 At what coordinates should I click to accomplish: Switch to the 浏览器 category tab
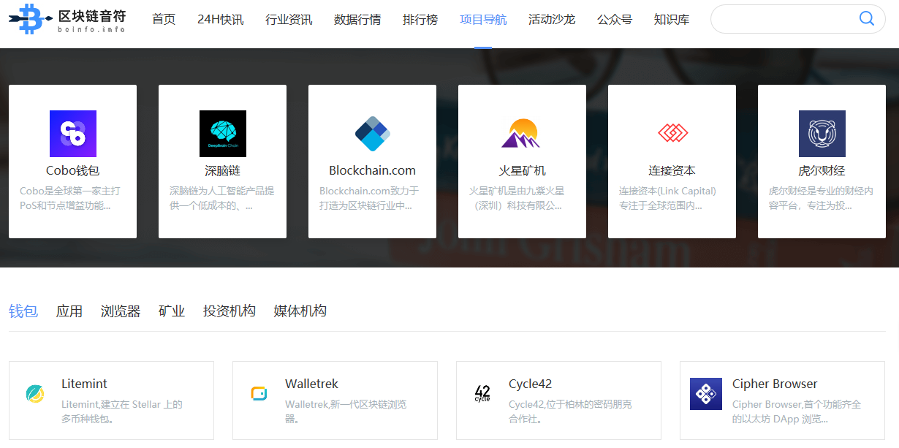point(121,311)
